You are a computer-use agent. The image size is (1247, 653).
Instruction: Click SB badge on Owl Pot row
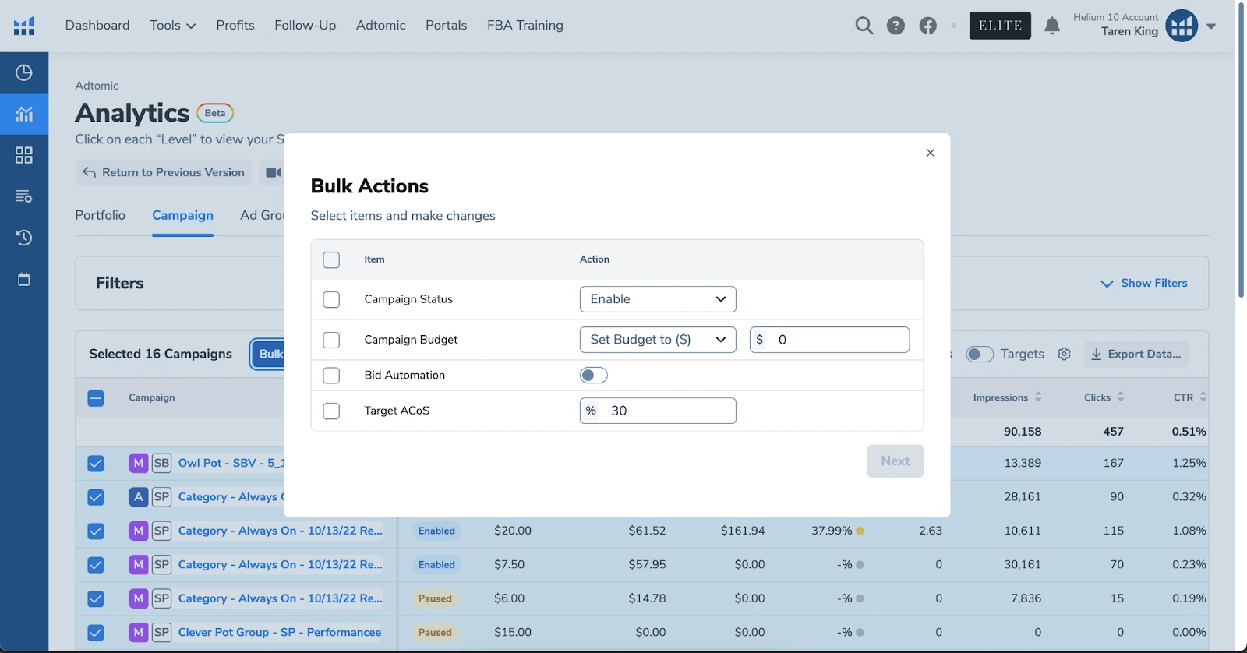161,463
